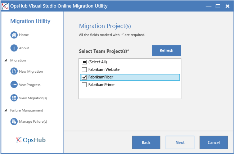This screenshot has width=234, height=154.
Task: Open Manage Failure(s) label
Action: pos(33,122)
